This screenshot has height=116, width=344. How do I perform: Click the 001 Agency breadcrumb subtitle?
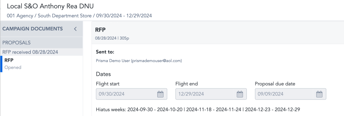tap(79, 16)
